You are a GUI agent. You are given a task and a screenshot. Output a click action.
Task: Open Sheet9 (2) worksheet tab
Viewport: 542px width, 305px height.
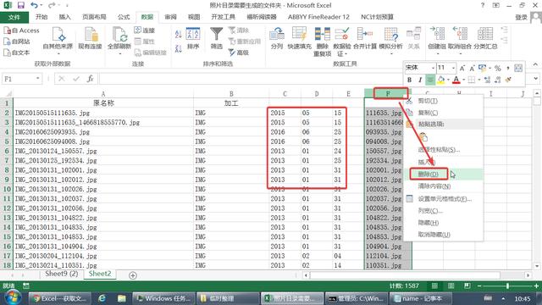coord(62,274)
